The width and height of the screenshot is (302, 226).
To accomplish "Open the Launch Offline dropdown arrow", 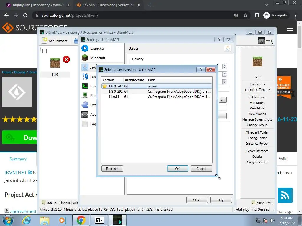I will coord(270,90).
